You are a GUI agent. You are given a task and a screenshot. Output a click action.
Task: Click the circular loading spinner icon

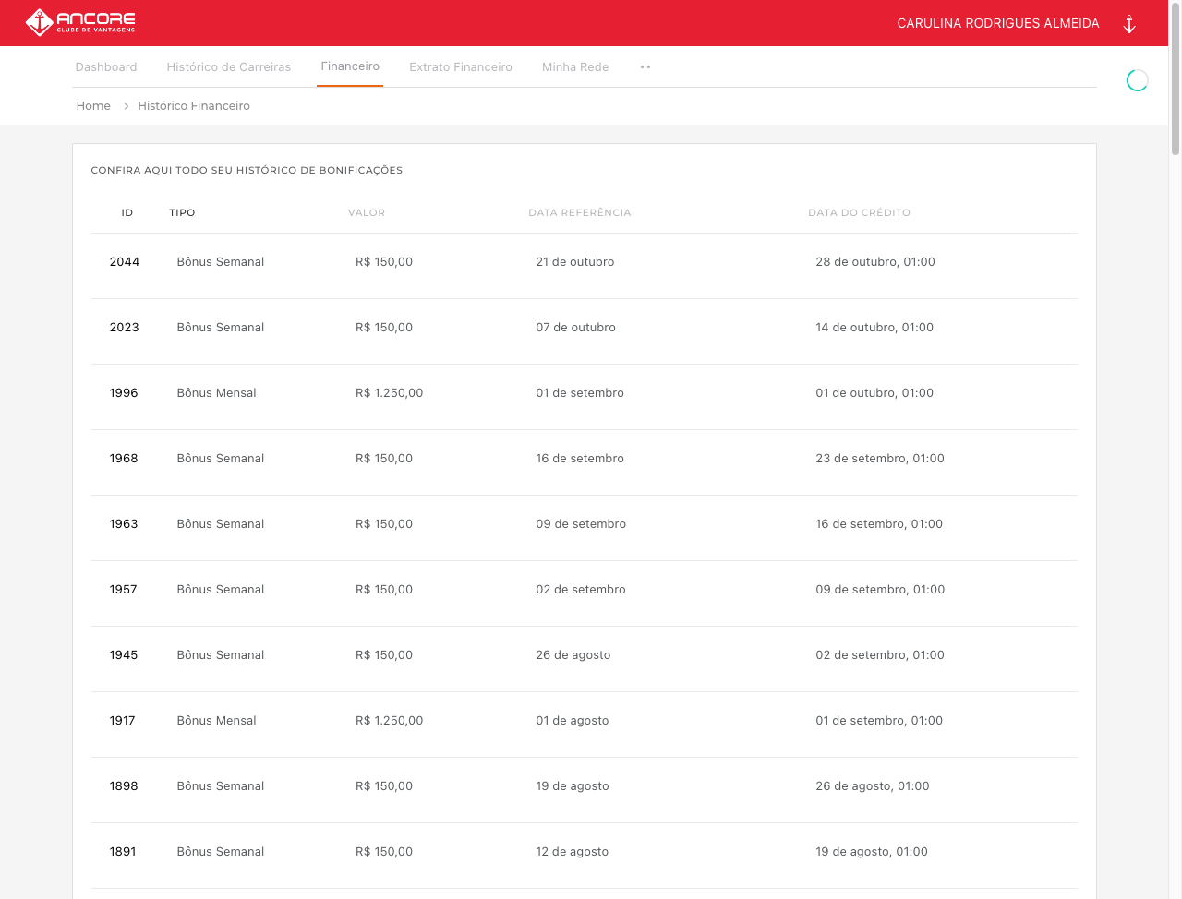(x=1137, y=81)
